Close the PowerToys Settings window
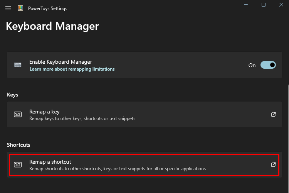Viewport: 289px width, 193px height. [281, 5]
